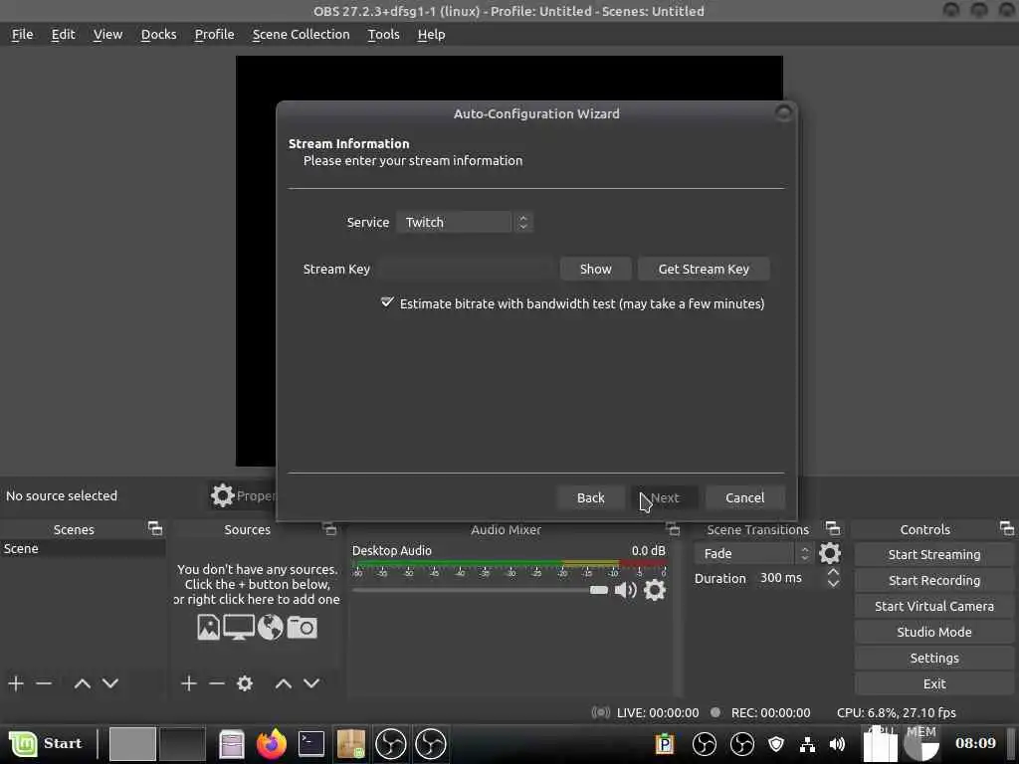Screen dimensions: 1019x764
Task: Launch Firefox from the taskbar
Action: pyautogui.click(x=272, y=743)
